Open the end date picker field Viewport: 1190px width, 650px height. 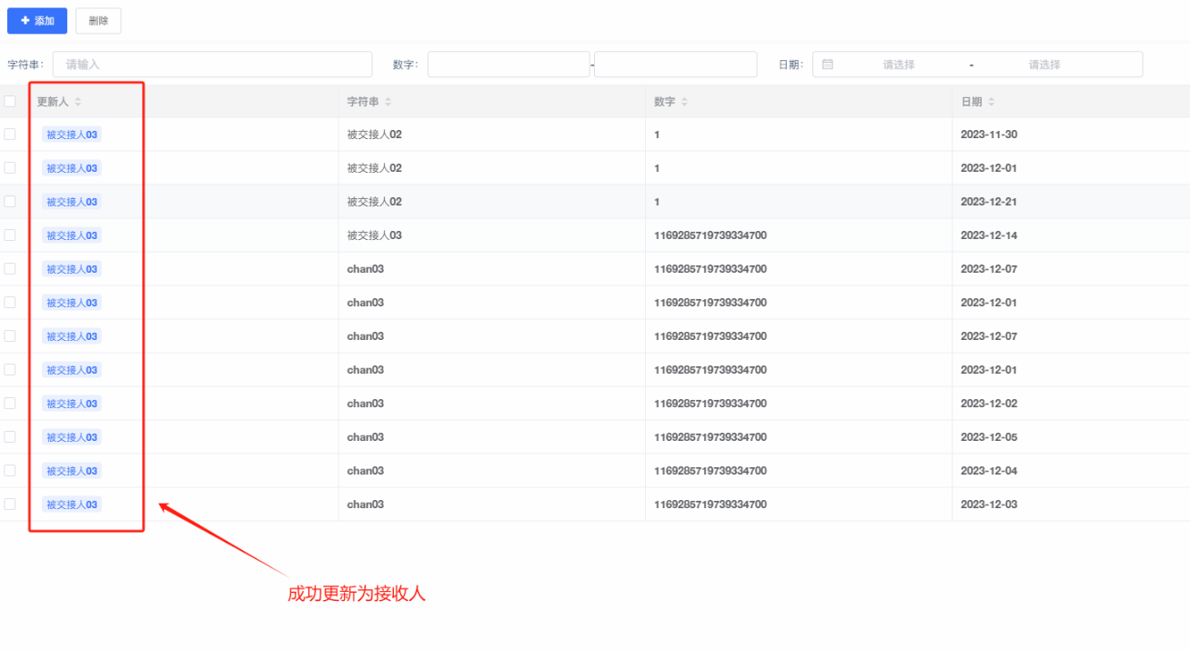1044,65
